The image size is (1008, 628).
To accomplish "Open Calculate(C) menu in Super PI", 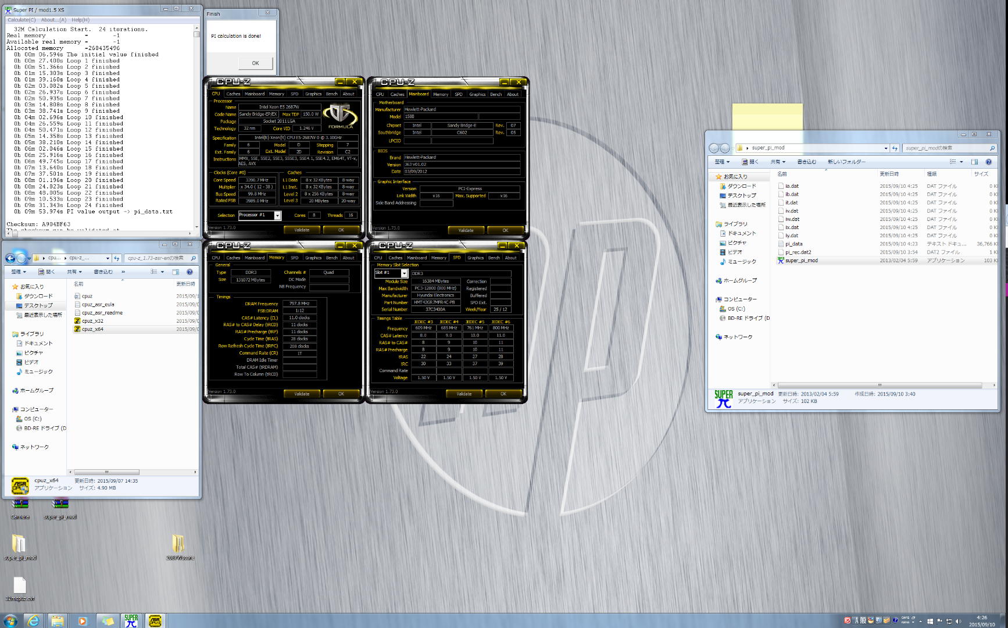I will click(22, 20).
